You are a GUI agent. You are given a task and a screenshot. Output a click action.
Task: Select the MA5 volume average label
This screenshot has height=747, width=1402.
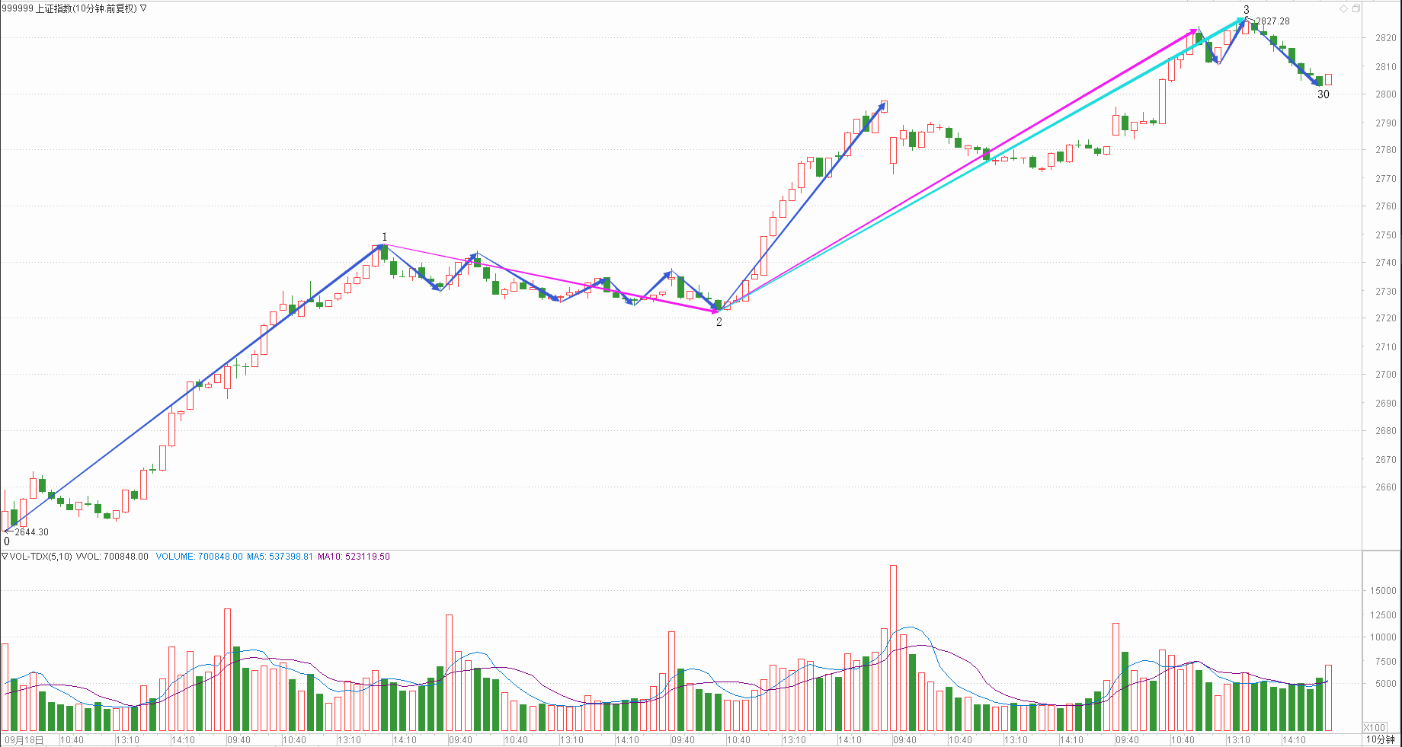coord(280,557)
